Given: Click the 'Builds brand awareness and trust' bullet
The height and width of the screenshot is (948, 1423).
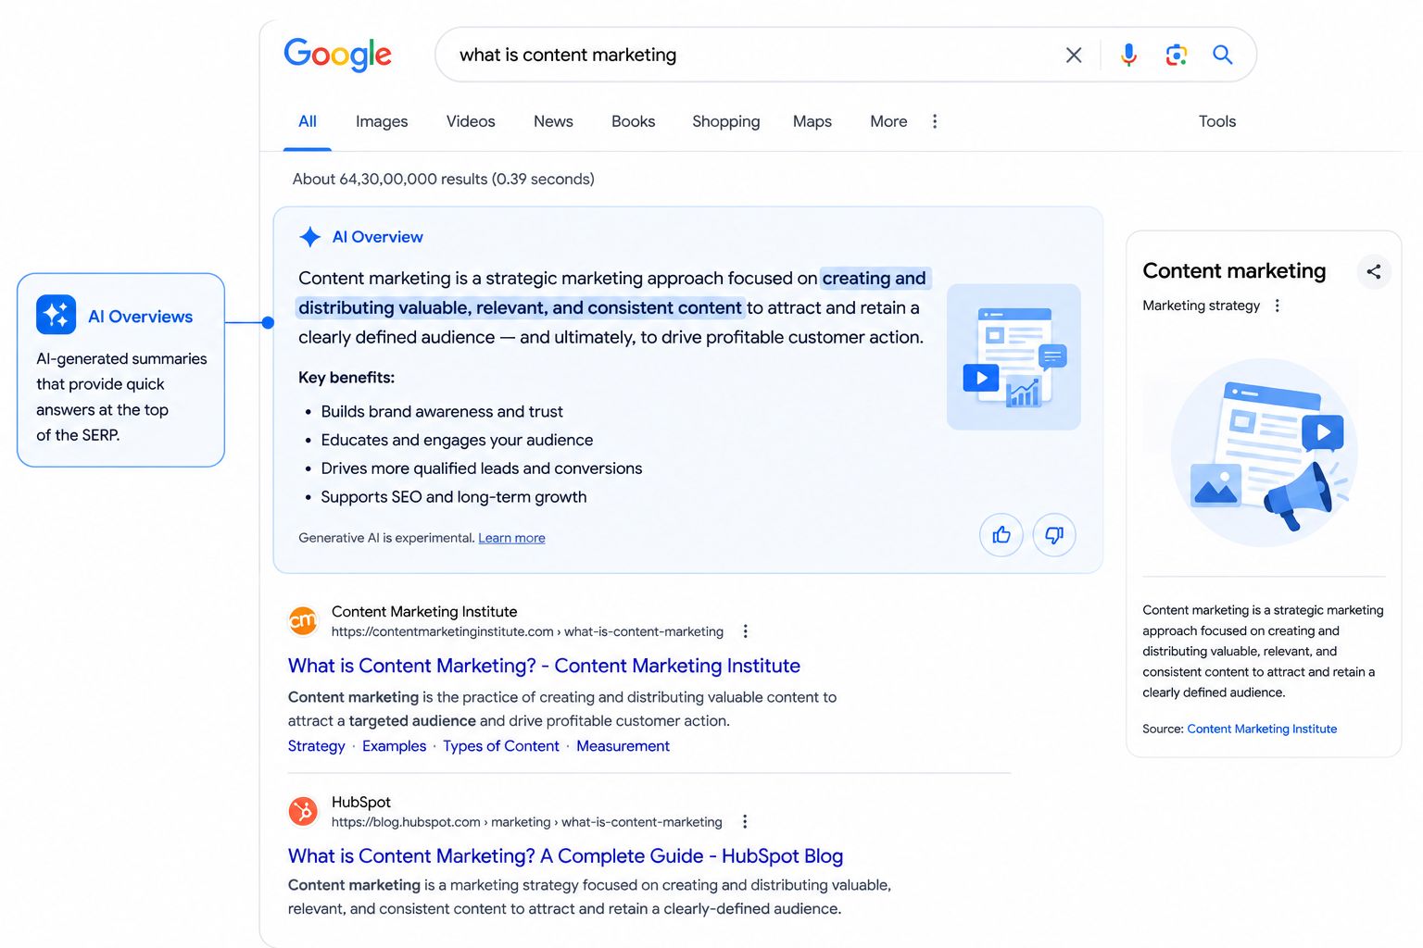Looking at the screenshot, I should pyautogui.click(x=442, y=412).
